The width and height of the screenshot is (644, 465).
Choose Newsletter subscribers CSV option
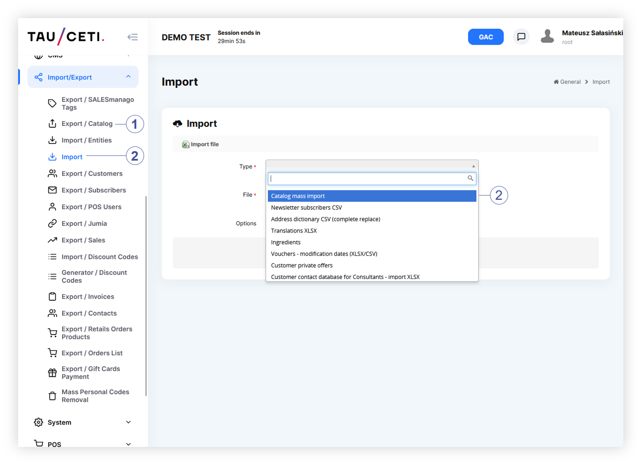(x=306, y=208)
